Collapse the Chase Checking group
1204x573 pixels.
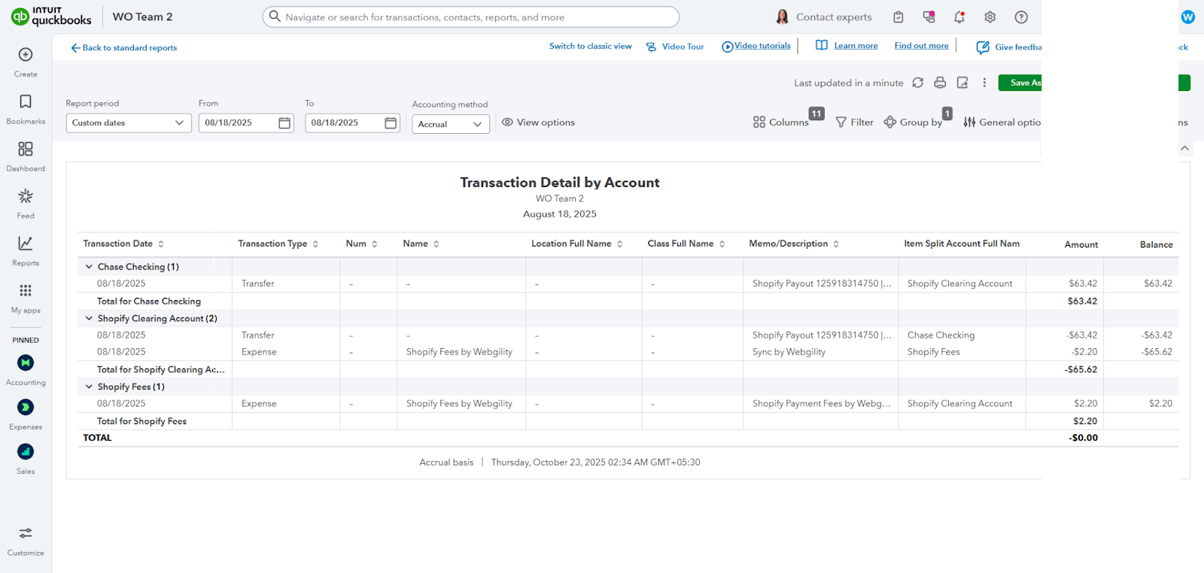pyautogui.click(x=90, y=267)
